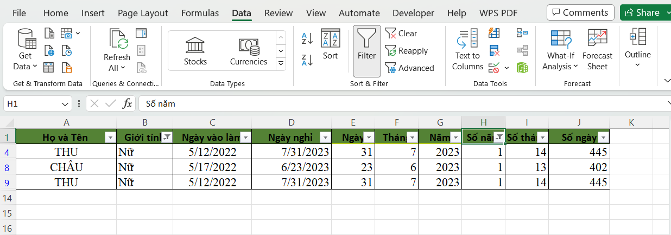671x235 pixels.
Task: Click the Workbook Links icon
Action: (x=141, y=68)
